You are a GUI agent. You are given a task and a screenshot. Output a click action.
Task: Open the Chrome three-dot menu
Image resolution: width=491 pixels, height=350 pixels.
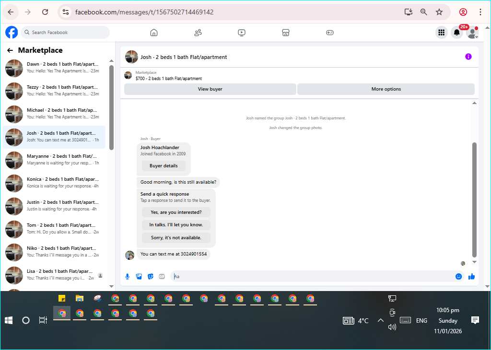tap(480, 12)
